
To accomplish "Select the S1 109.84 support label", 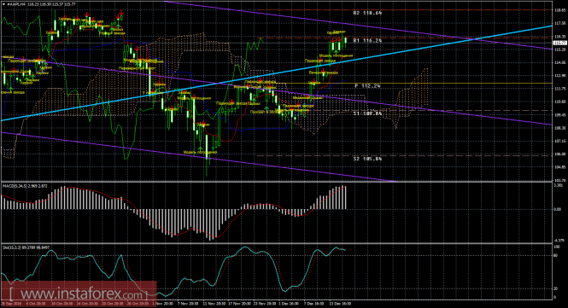I will (x=367, y=113).
